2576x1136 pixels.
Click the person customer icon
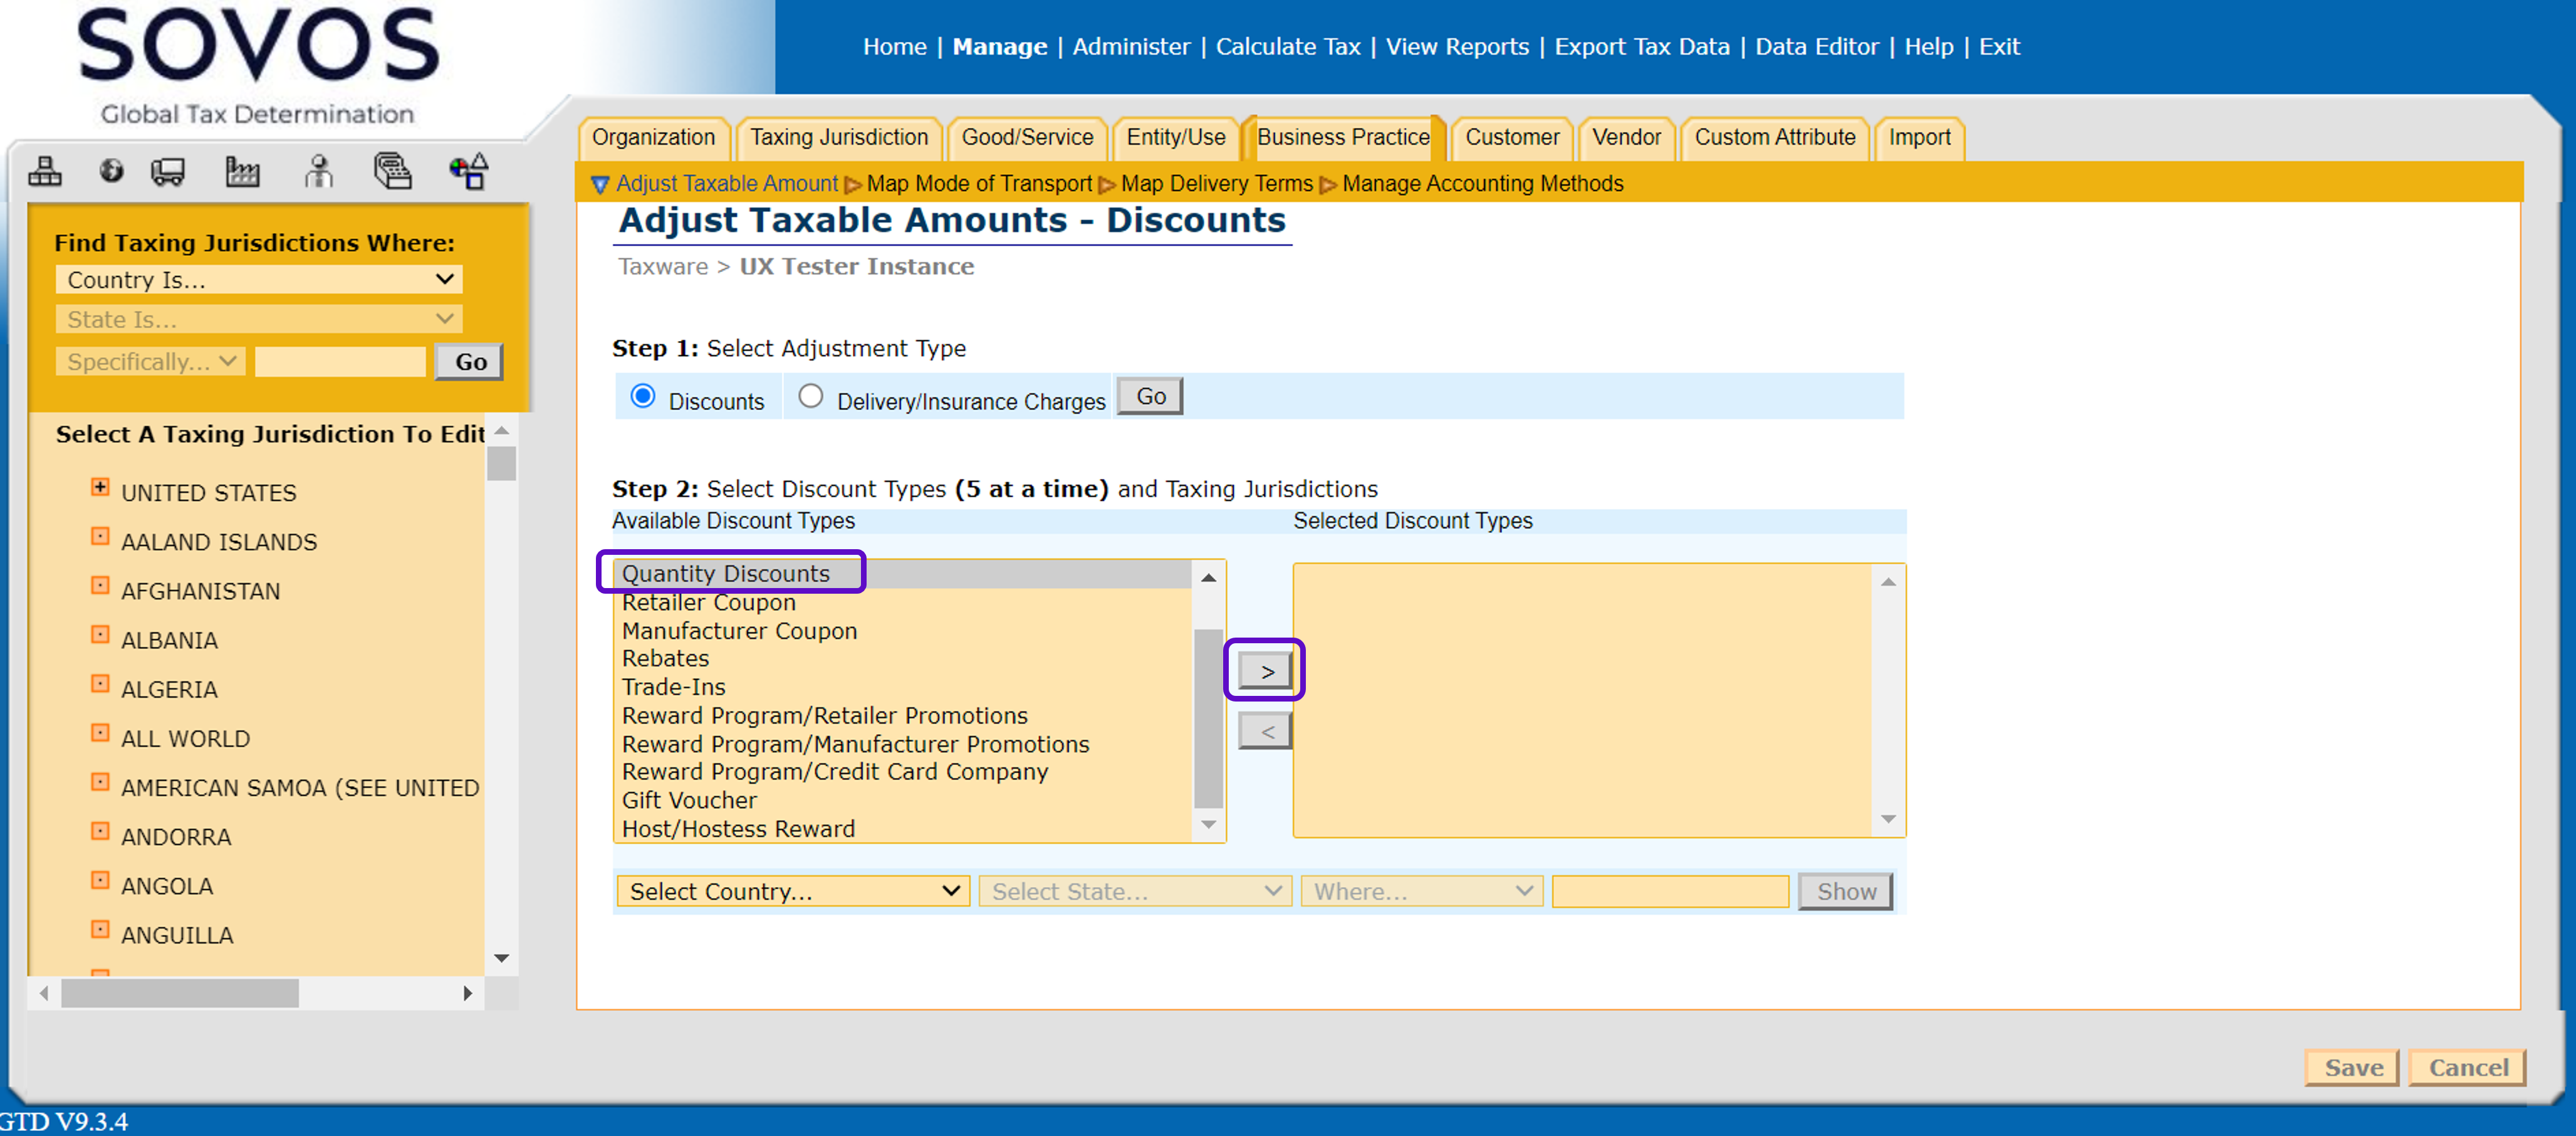click(318, 171)
